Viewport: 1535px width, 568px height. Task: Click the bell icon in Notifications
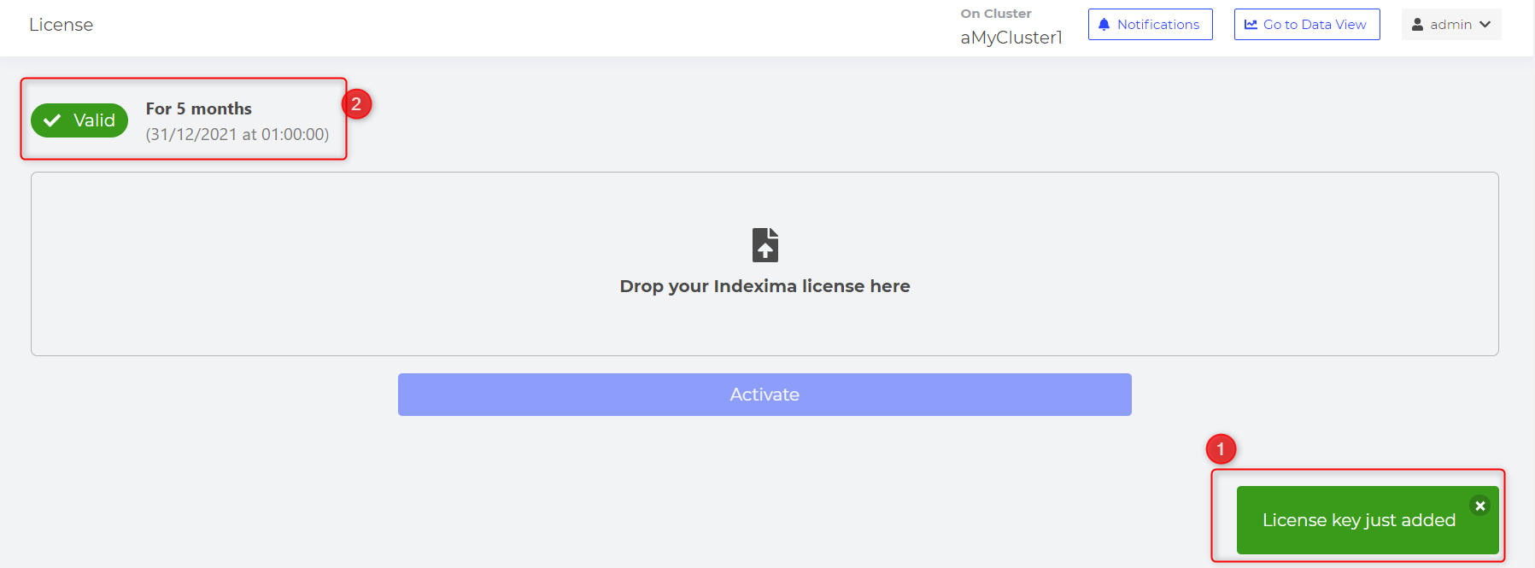pos(1104,25)
